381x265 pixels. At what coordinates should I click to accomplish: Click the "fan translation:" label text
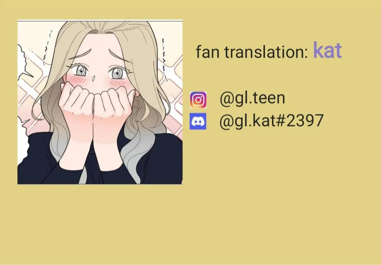(x=252, y=52)
